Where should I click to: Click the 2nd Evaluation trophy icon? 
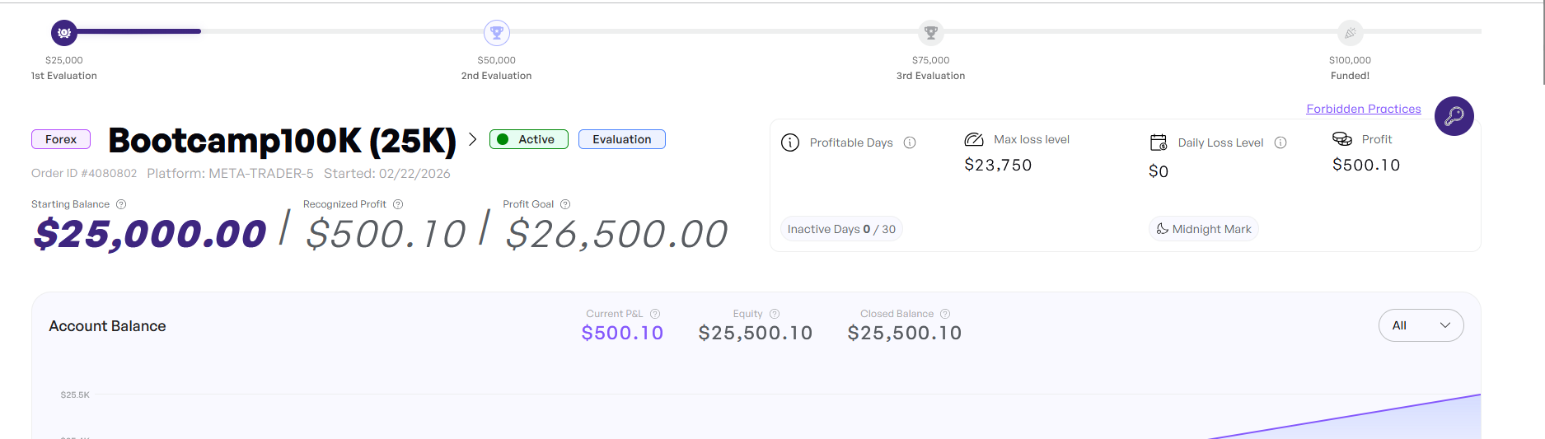click(x=497, y=33)
